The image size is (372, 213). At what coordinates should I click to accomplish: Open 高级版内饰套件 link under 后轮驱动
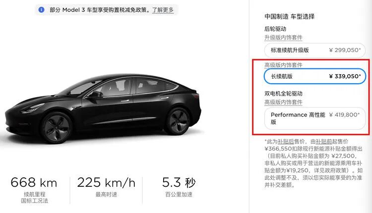point(283,65)
